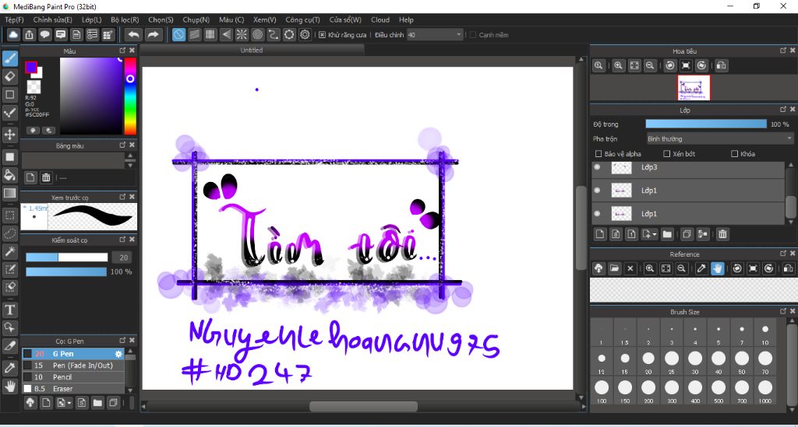Select the Hand tool in left toolbar
This screenshot has width=798, height=427.
coord(9,387)
